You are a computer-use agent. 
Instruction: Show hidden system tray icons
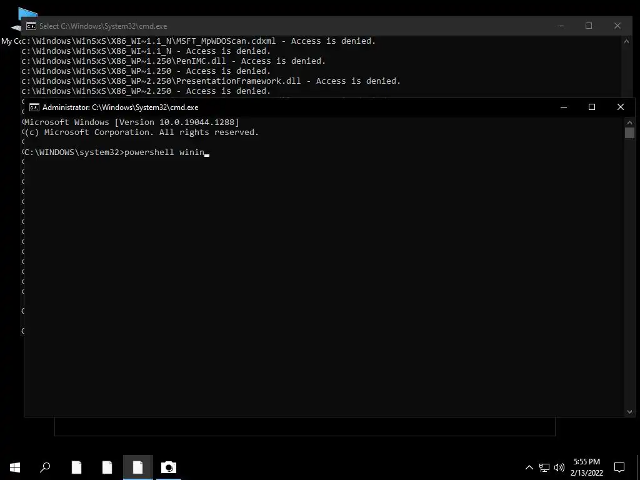point(529,467)
